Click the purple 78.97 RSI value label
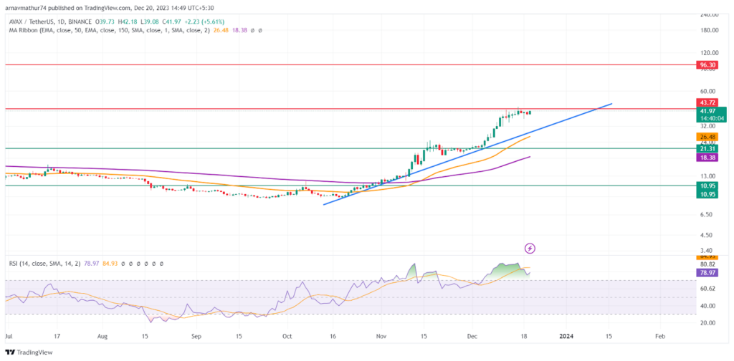The width and height of the screenshot is (734, 361). 707,272
